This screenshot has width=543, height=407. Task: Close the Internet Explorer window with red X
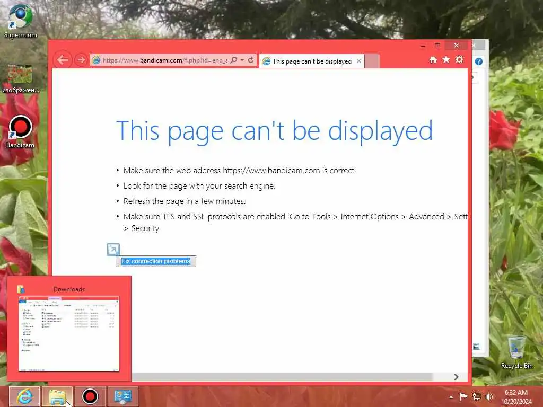coord(457,46)
